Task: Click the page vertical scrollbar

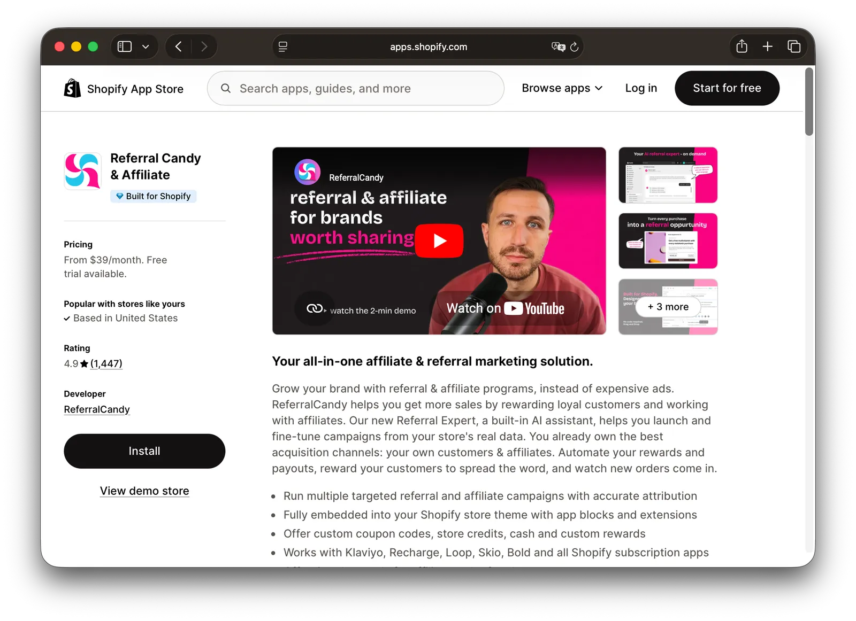Action: 809,102
